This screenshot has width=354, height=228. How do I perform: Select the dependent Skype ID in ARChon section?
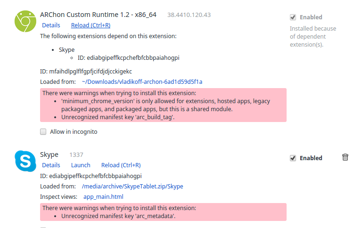pyautogui.click(x=129, y=58)
